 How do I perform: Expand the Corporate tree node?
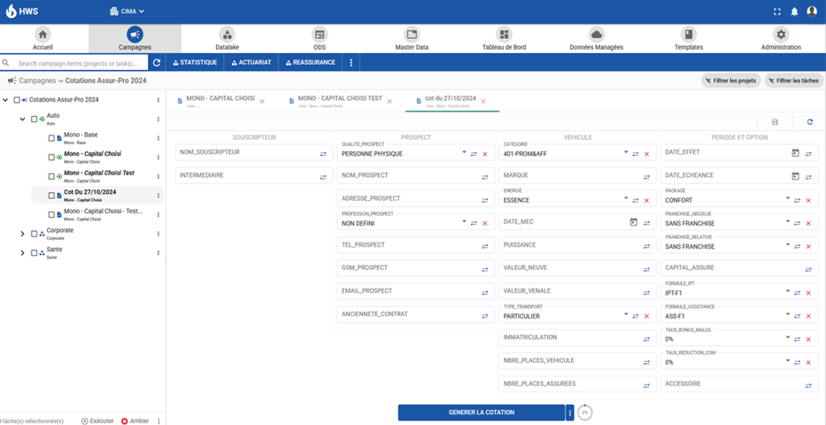click(23, 234)
